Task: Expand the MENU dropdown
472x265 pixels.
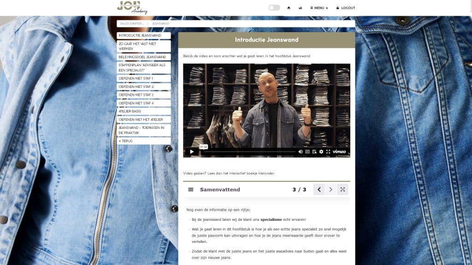Action: pyautogui.click(x=319, y=8)
